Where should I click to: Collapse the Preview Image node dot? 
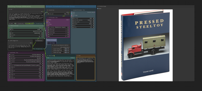coord(98,6)
